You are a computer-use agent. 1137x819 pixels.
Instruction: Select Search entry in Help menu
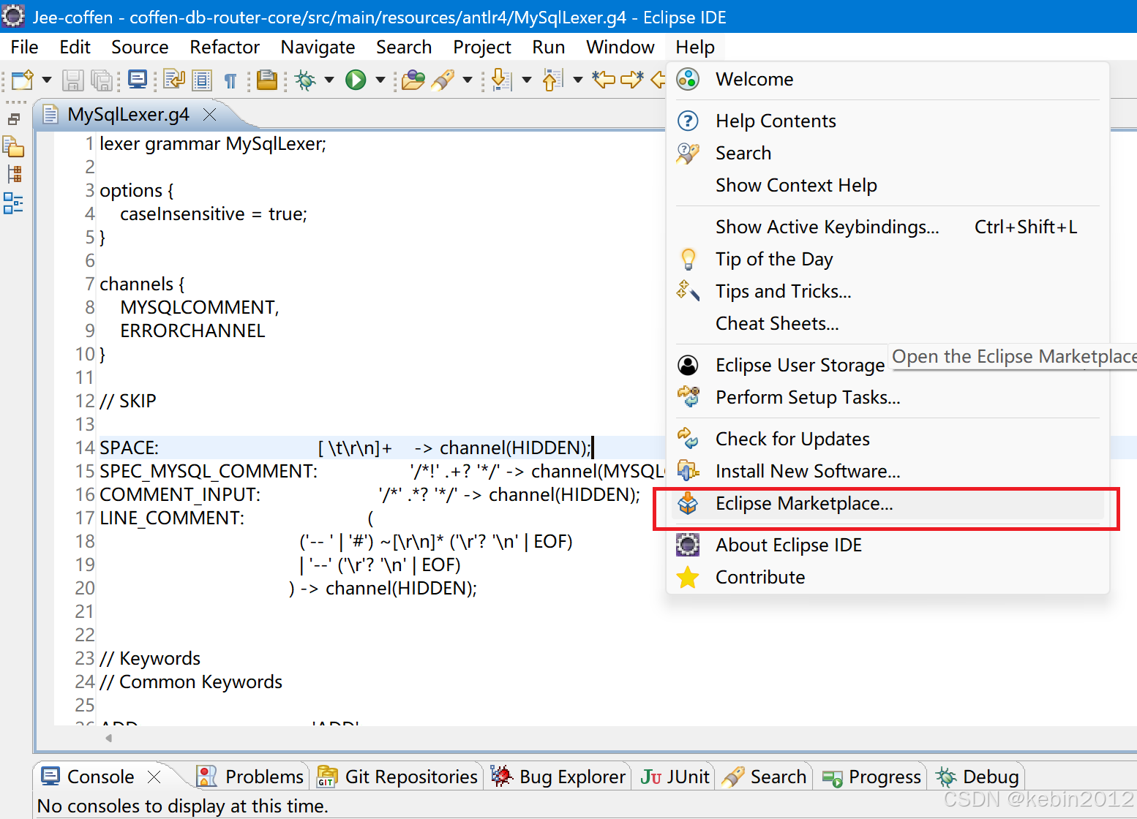click(888, 153)
